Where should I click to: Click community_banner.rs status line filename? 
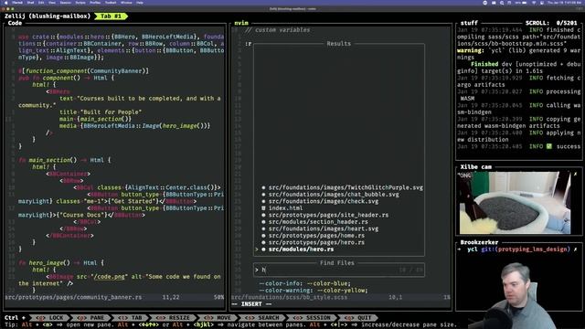pos(73,297)
